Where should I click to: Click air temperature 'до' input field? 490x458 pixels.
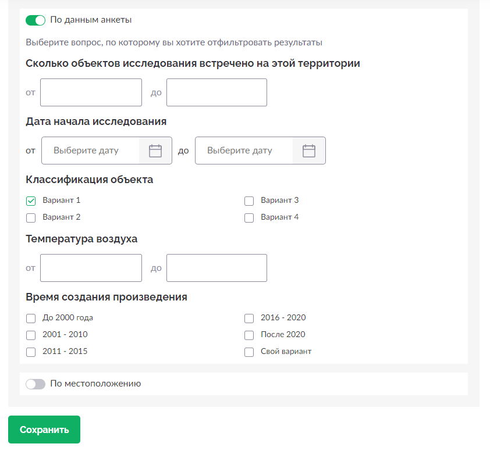click(x=216, y=268)
